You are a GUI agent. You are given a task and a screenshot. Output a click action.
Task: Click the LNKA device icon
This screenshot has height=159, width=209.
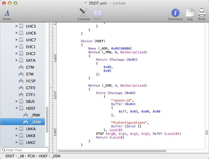(x=21, y=129)
